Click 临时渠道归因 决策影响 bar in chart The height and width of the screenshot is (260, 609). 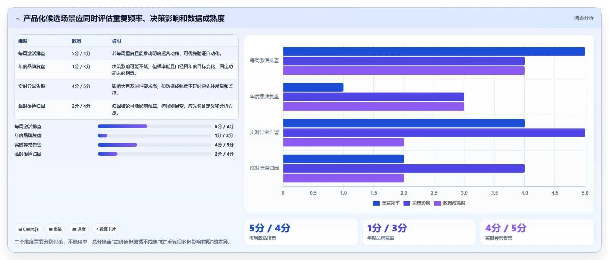pos(404,168)
